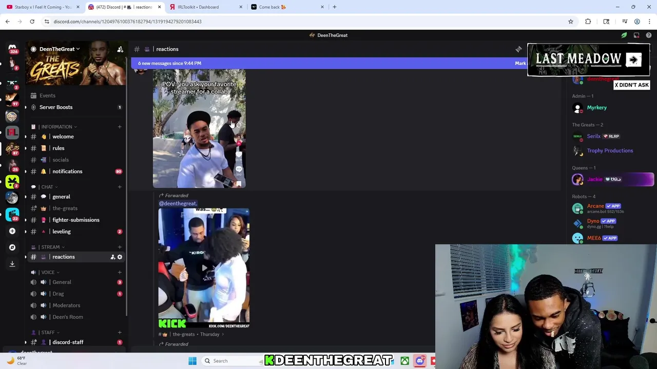
Task: Go back in Chrome
Action: tap(7, 22)
